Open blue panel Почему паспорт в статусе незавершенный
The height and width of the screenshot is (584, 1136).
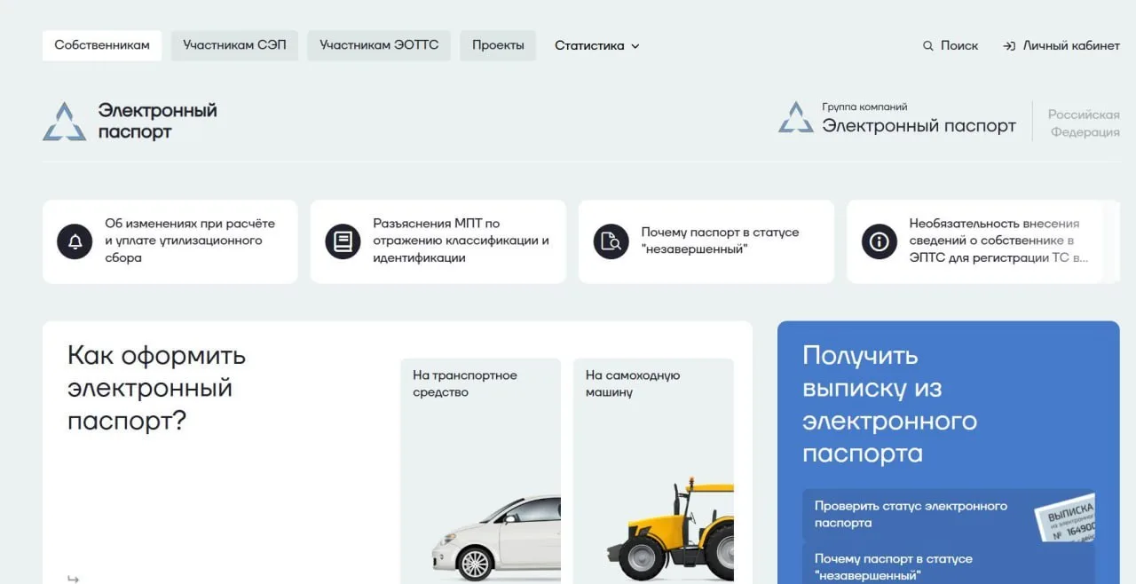click(949, 565)
